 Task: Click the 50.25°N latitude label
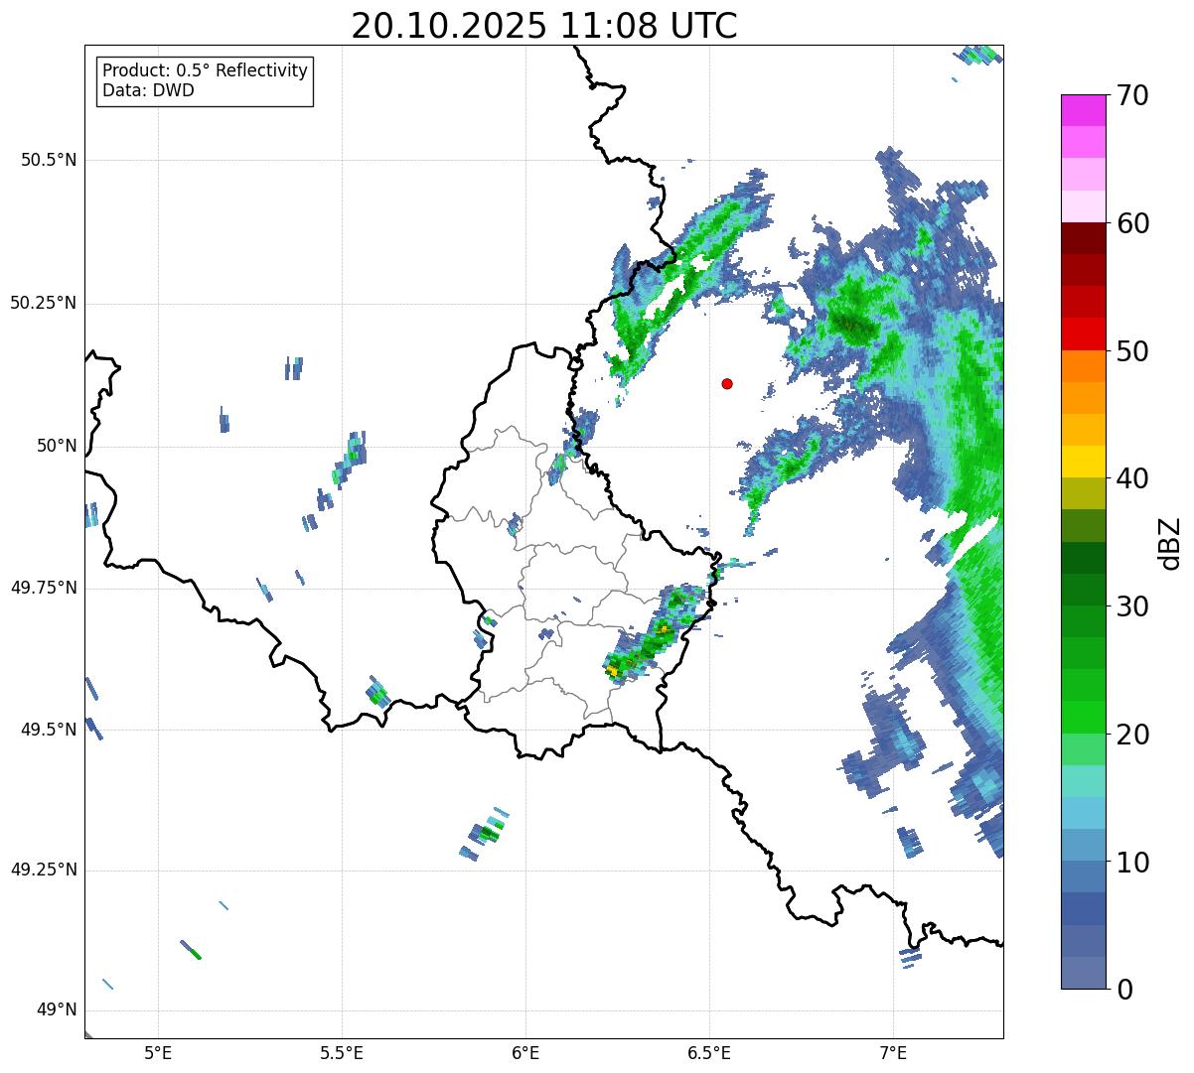[x=44, y=303]
